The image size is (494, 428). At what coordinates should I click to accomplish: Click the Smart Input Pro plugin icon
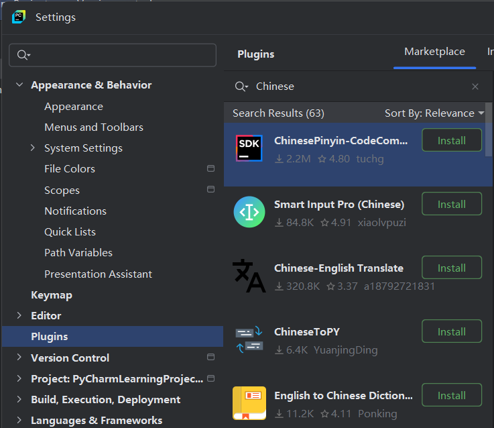[x=249, y=212]
